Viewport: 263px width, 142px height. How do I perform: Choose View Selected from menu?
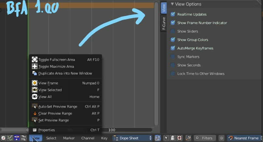[x=65, y=90]
